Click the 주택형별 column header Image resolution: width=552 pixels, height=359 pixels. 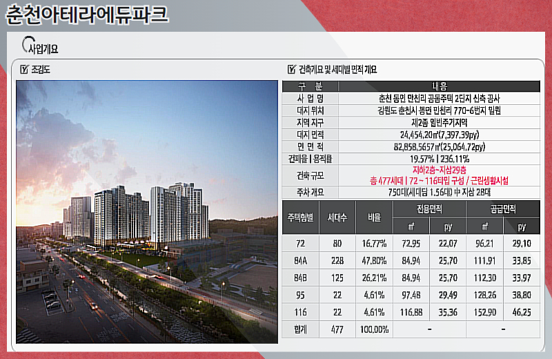point(300,217)
